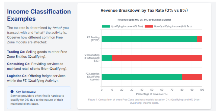Click the Revenue Breakdown by Tax Rate title

(144, 10)
